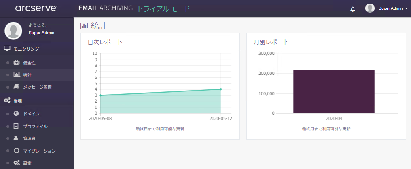Image resolution: width=411 pixels, height=169 pixels.
Task: Open the notification bell icon
Action: (353, 9)
